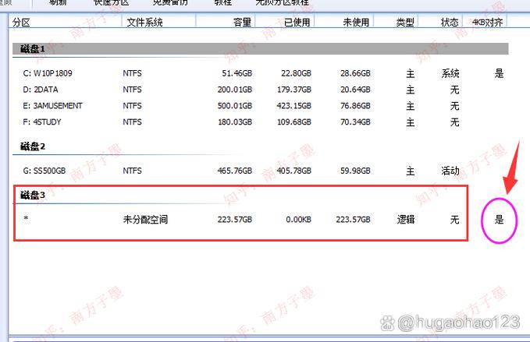Click the 51.46GB capacity value

[x=237, y=73]
